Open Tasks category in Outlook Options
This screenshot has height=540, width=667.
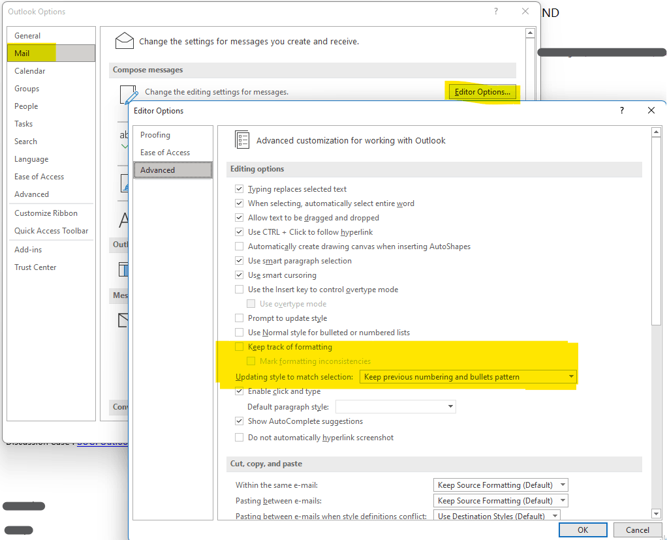point(51,124)
